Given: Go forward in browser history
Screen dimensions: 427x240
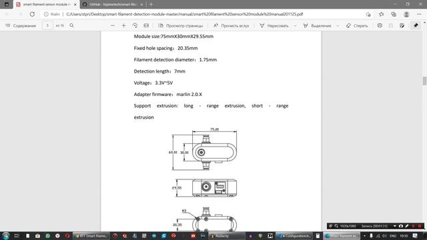Looking at the screenshot, I should tap(20, 14).
